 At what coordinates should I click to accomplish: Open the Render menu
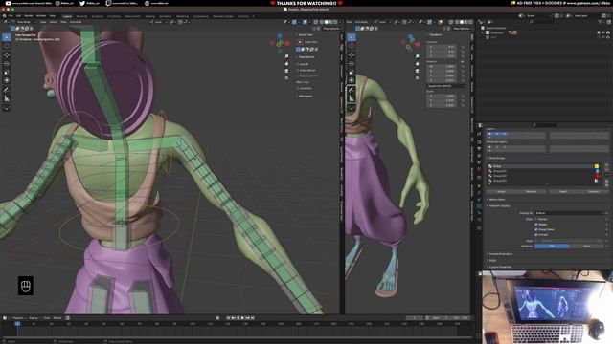pos(29,16)
